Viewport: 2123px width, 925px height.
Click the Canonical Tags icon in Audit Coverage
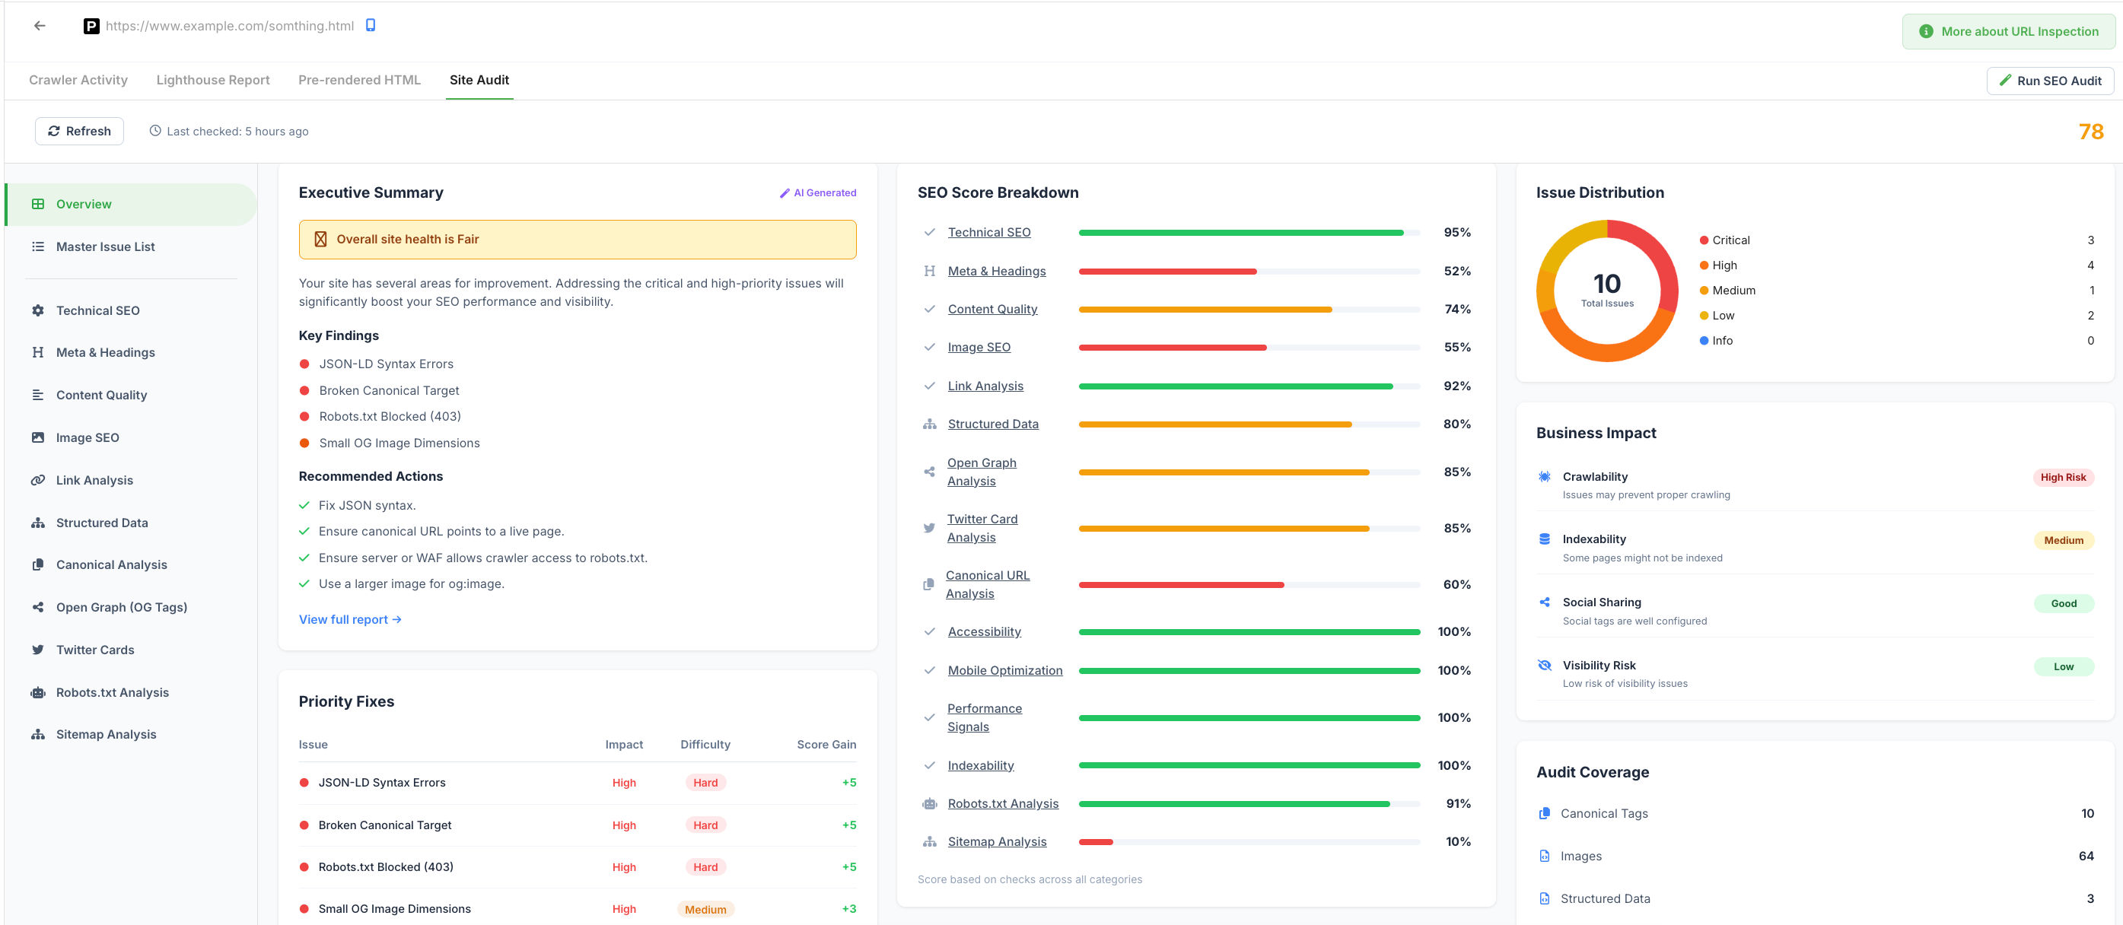(1545, 813)
